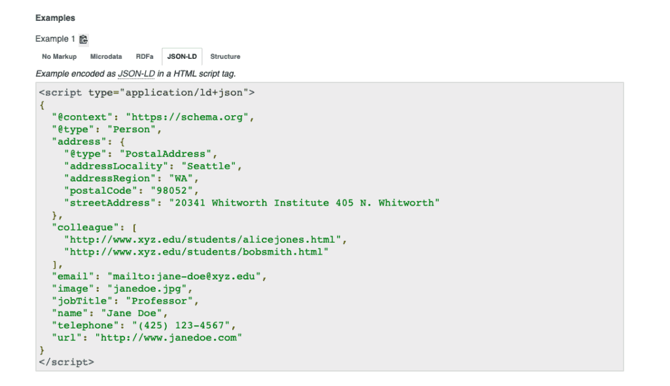
Task: Follow the JSON-LD link in the description
Action: click(136, 74)
